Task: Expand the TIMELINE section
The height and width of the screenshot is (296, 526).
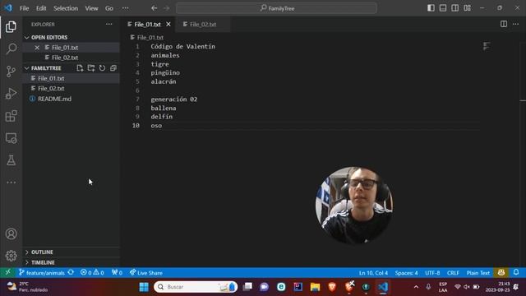Action: [x=72, y=262]
